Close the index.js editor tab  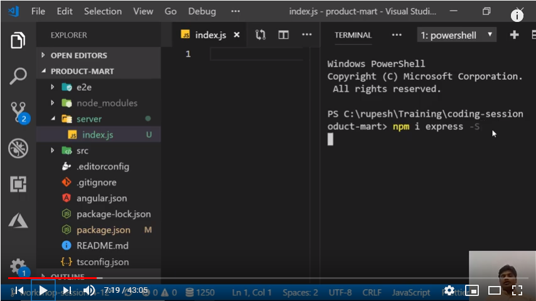click(237, 35)
